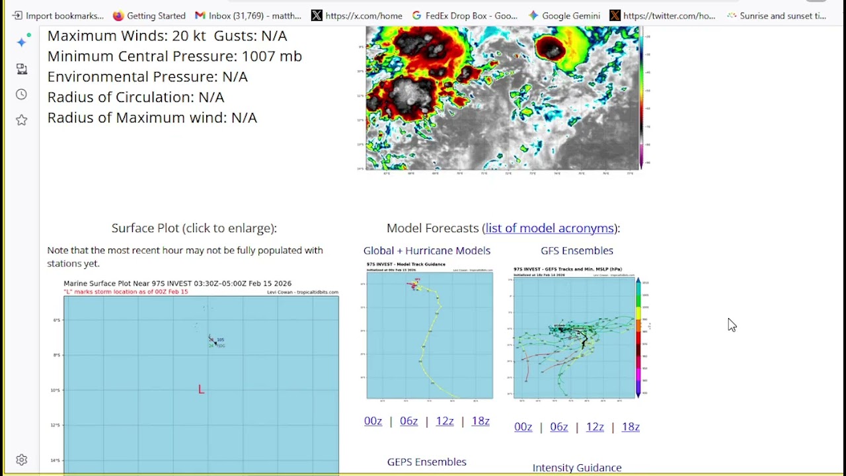Click the Minimum Central Pressure: 1007 mb text
The image size is (846, 476).
point(174,56)
